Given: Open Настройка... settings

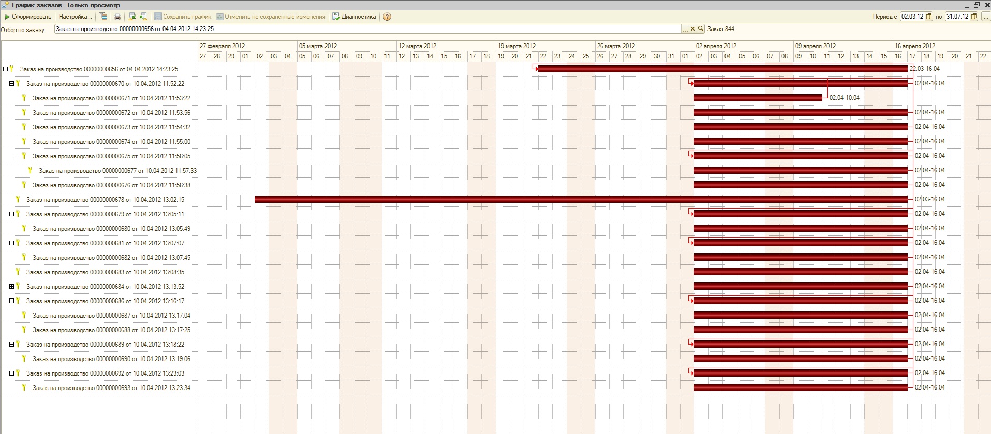Looking at the screenshot, I should point(75,17).
